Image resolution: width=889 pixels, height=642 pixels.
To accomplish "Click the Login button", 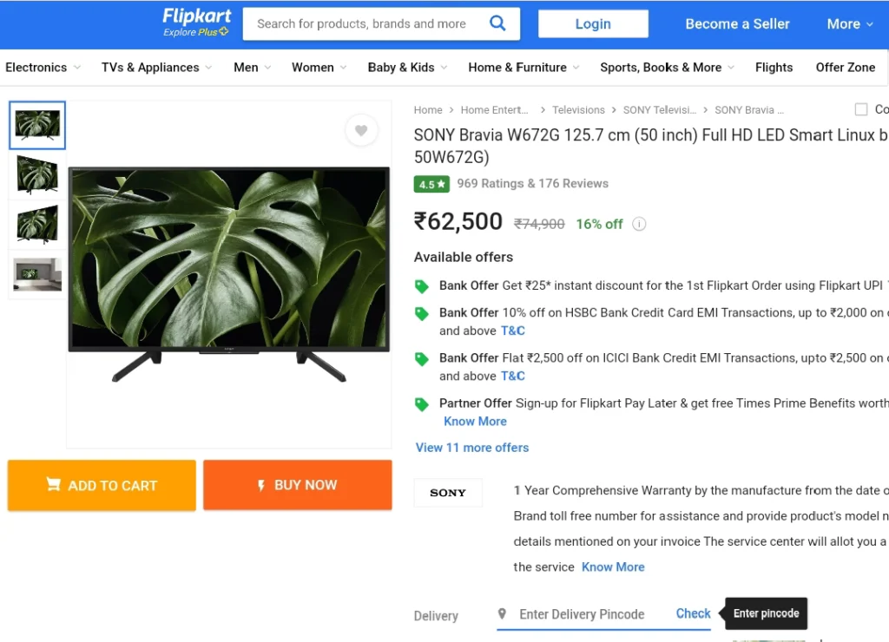I will tap(593, 23).
